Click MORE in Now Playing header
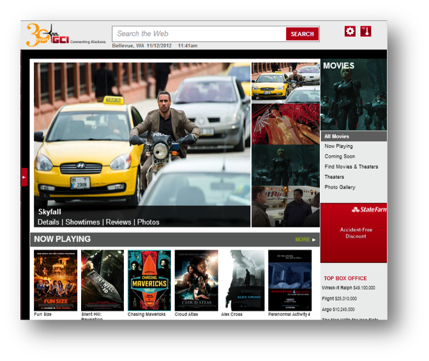The width and height of the screenshot is (429, 361). (x=303, y=239)
